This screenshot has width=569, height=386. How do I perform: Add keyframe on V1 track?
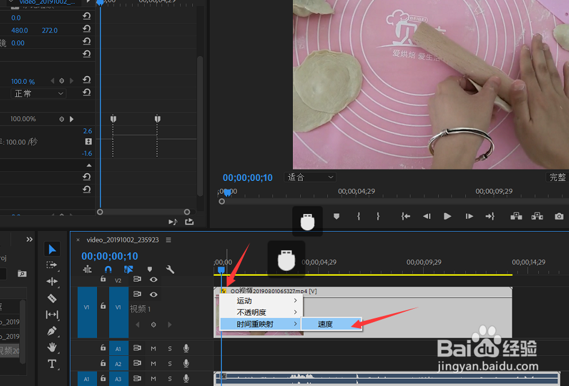pos(154,324)
